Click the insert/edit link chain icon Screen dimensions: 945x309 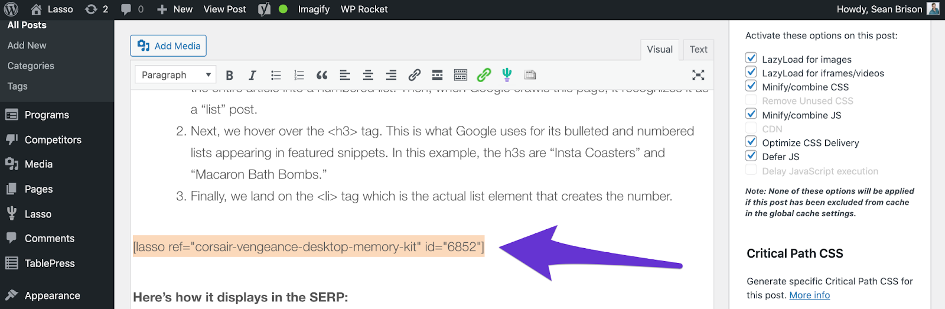415,75
